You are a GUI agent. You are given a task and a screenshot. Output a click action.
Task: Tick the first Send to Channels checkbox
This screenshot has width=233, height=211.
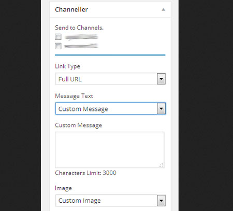coord(58,37)
